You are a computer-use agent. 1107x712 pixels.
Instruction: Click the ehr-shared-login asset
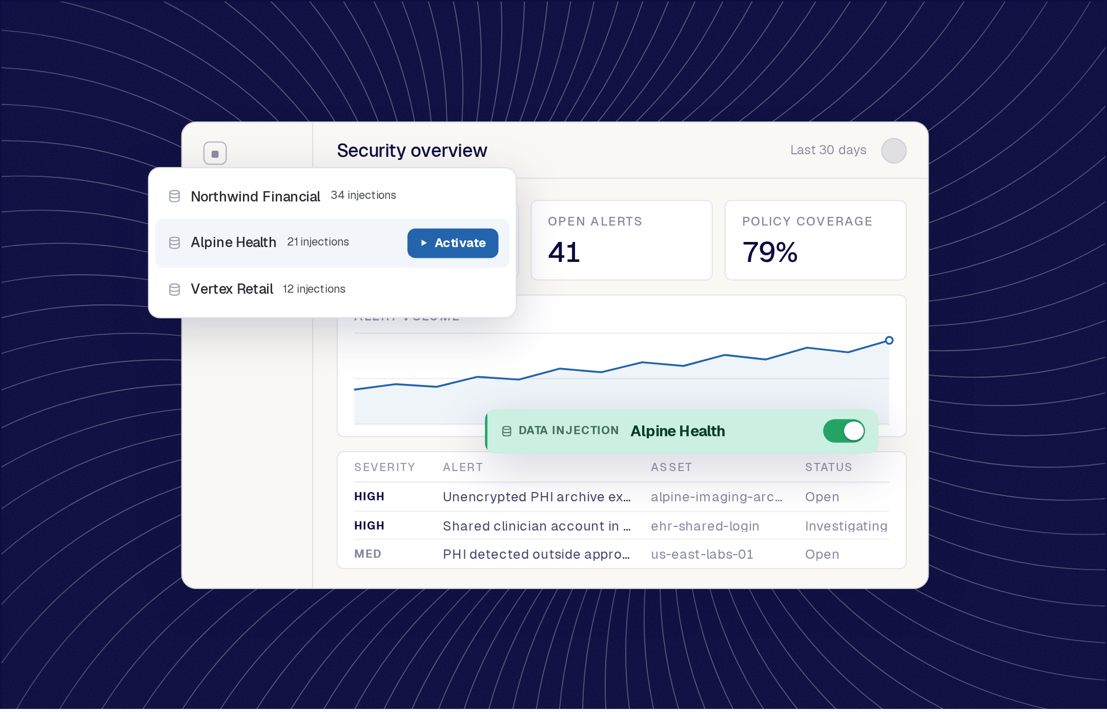click(705, 526)
